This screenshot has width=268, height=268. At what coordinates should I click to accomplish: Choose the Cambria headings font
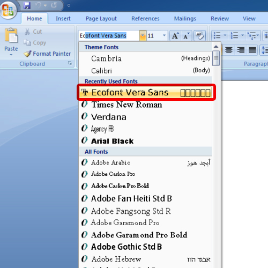(145, 58)
